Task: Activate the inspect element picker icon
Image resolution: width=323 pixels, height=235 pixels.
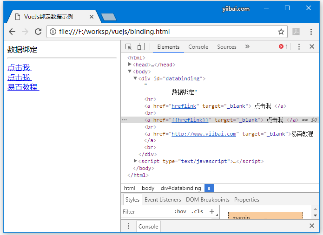Action: 129,46
